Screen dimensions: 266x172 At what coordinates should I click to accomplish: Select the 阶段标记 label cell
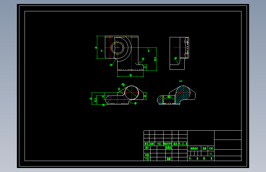pos(194,148)
